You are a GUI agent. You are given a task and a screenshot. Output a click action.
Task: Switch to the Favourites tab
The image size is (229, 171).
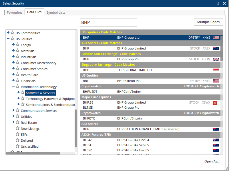[15, 13]
